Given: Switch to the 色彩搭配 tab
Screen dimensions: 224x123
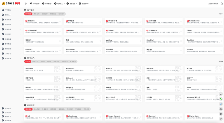Looking at the screenshot, I should tap(70, 109).
